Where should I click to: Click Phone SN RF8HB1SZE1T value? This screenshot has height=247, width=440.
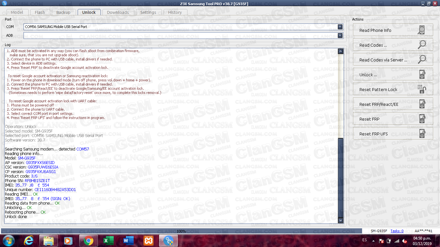pos(37,181)
